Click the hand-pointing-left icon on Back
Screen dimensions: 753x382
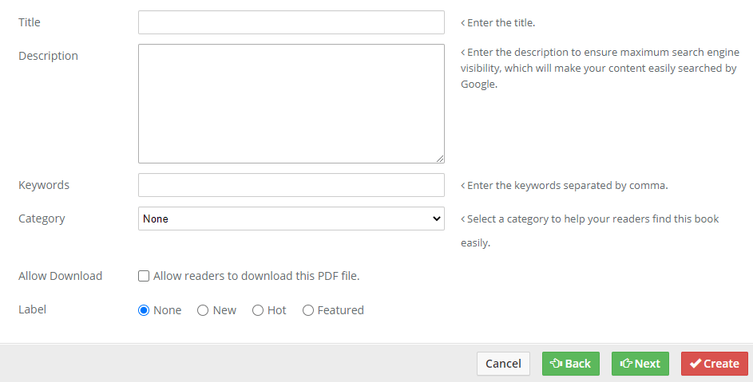557,364
